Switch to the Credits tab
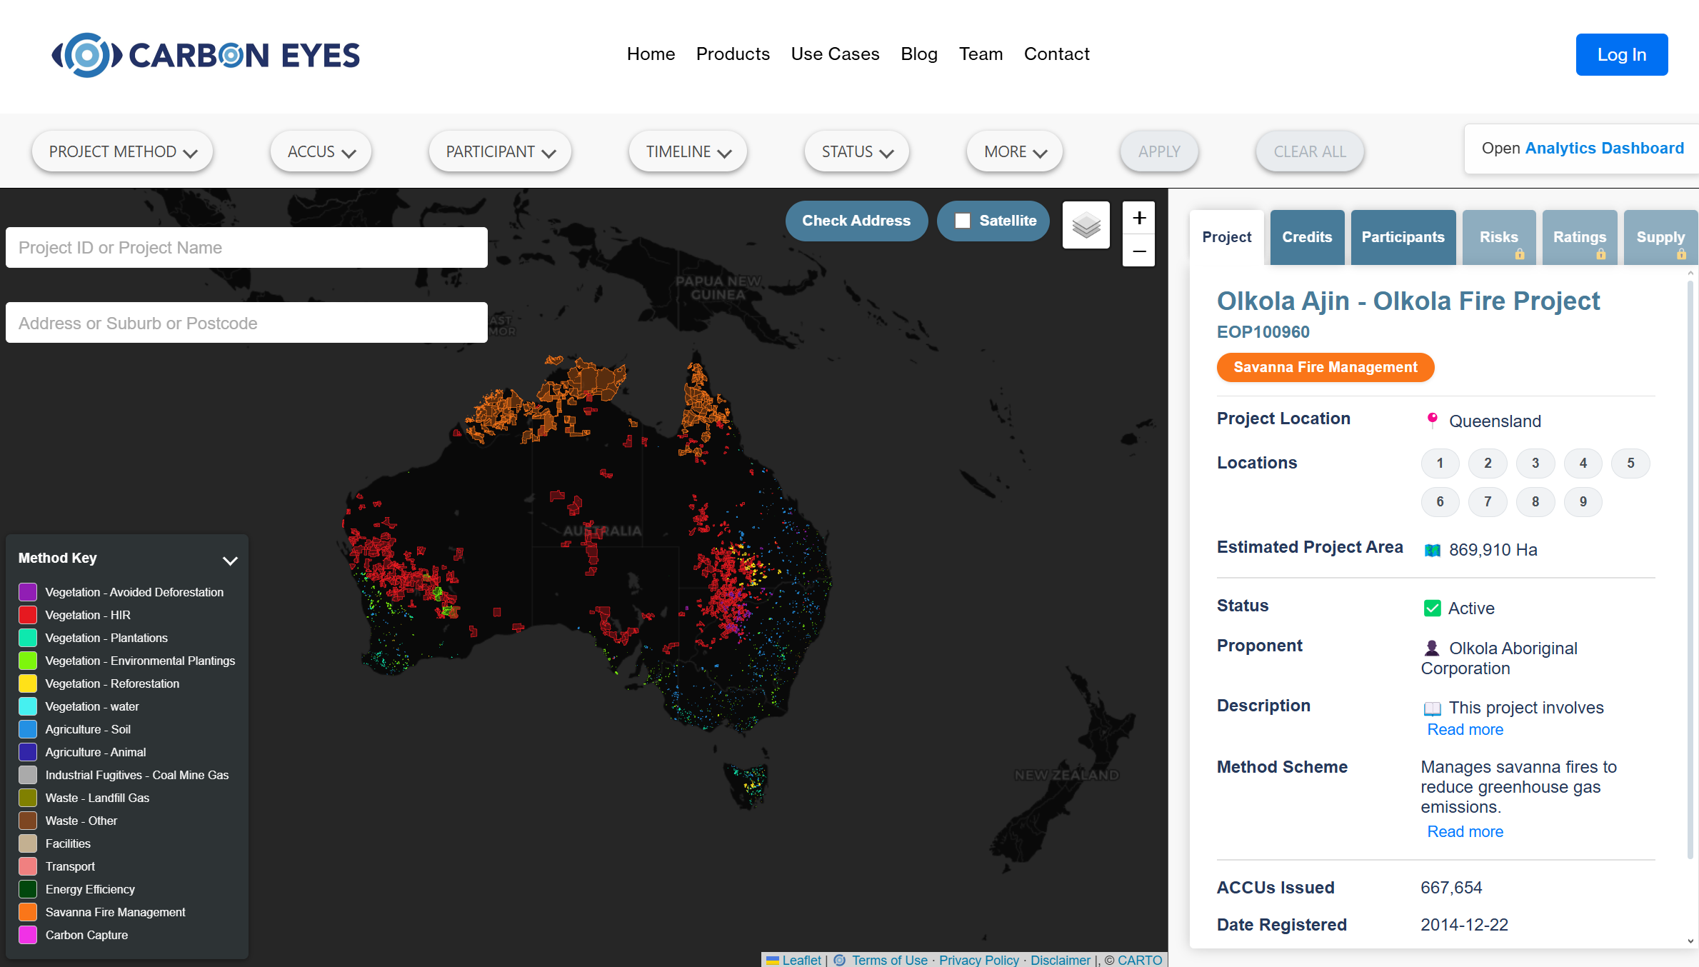The height and width of the screenshot is (967, 1699). (1306, 237)
